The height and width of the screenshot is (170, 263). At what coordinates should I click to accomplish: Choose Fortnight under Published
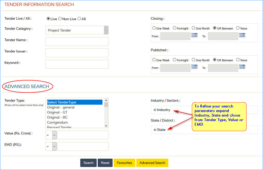coord(174,60)
